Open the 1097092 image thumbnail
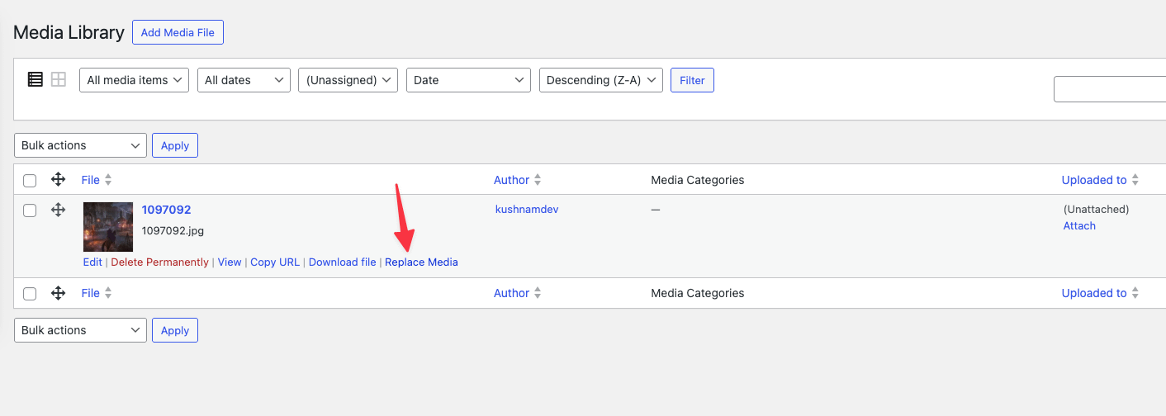 [x=108, y=226]
